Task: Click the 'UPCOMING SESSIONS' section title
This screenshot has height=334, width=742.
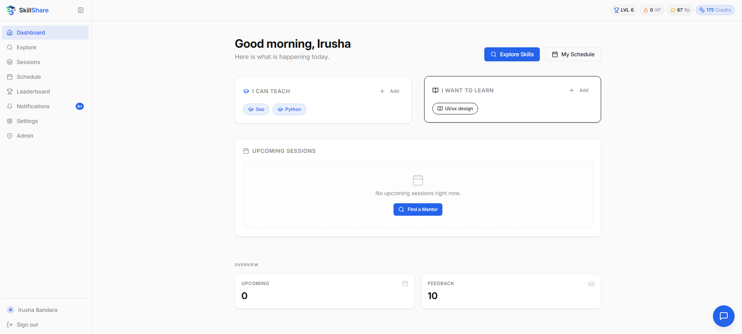Action: (x=284, y=151)
